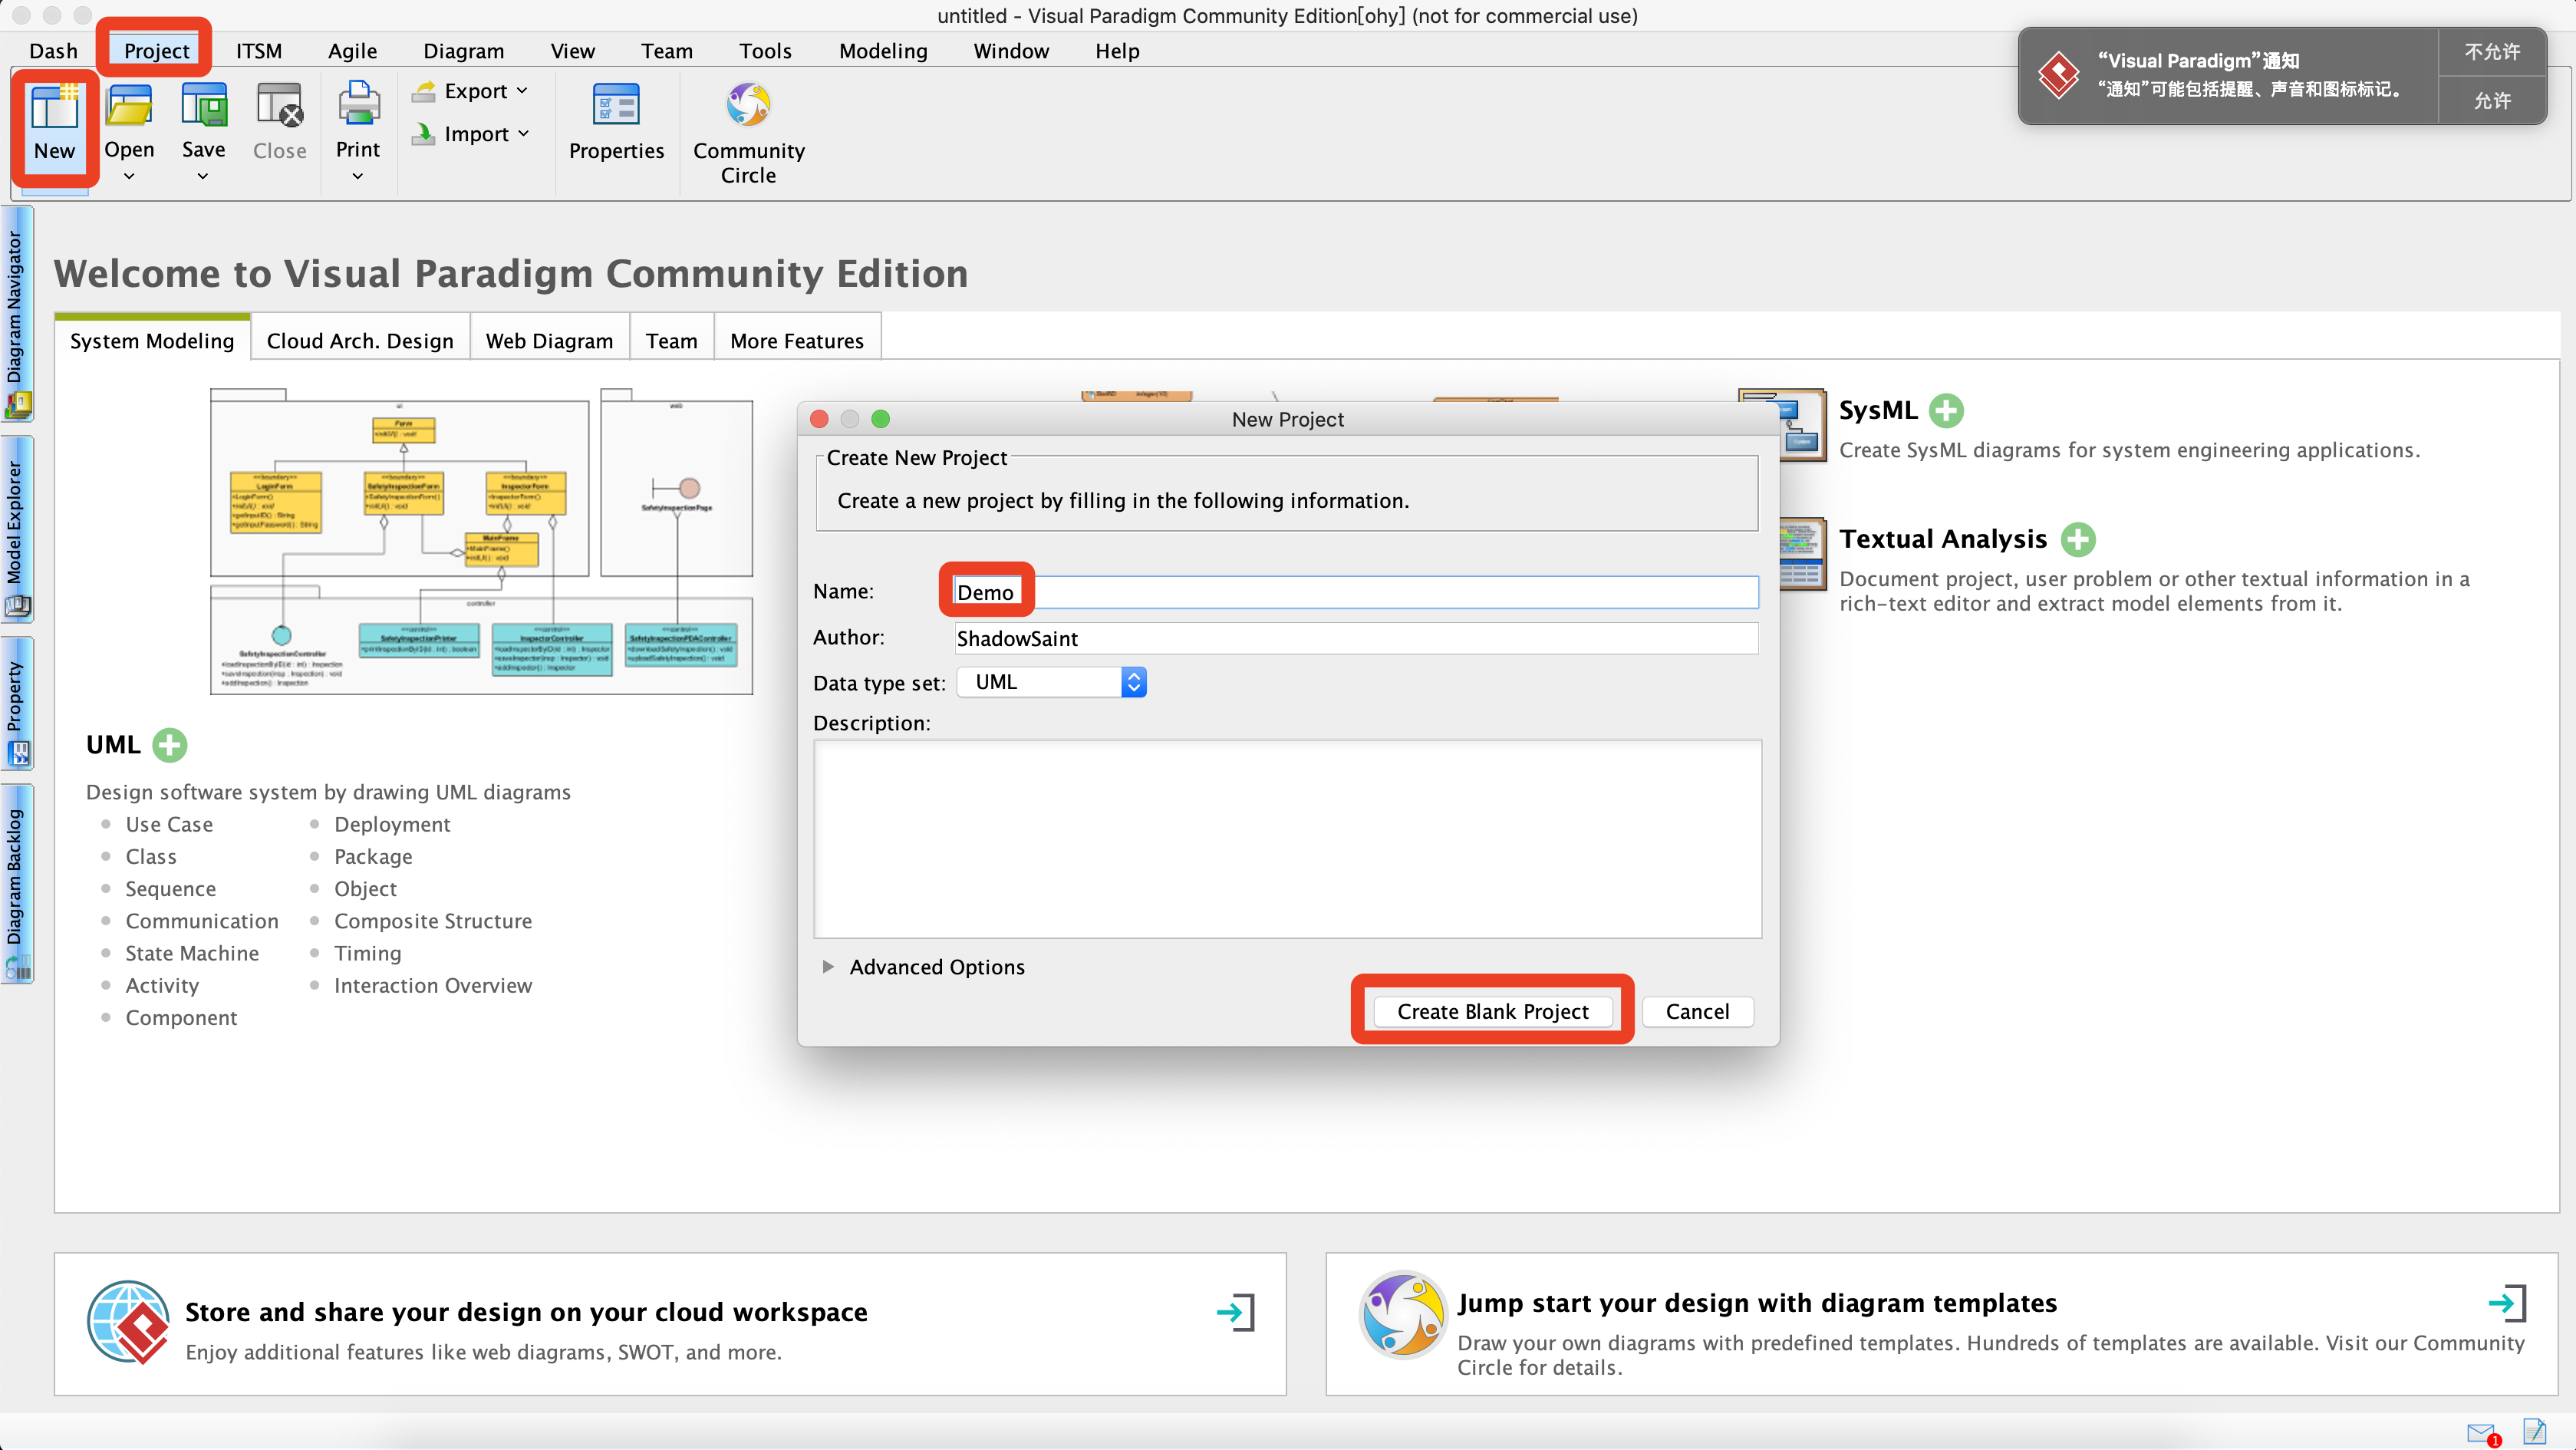
Task: Click Create Blank Project button
Action: coord(1492,1012)
